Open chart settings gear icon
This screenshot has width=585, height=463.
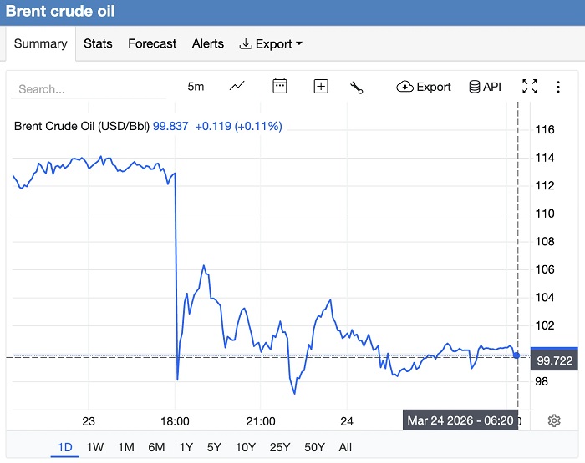pos(553,420)
